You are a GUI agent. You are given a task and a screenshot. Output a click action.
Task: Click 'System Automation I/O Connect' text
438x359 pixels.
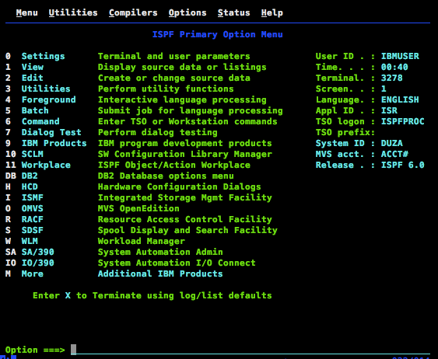tap(177, 263)
